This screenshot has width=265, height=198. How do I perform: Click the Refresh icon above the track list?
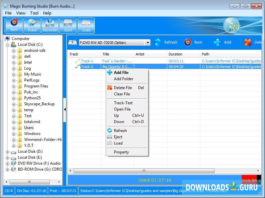(x=158, y=42)
